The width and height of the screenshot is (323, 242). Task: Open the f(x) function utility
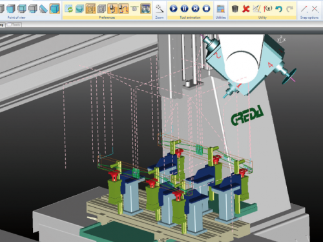click(x=268, y=9)
